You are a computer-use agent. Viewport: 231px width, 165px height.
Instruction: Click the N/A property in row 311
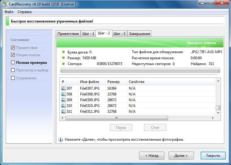[132, 112]
